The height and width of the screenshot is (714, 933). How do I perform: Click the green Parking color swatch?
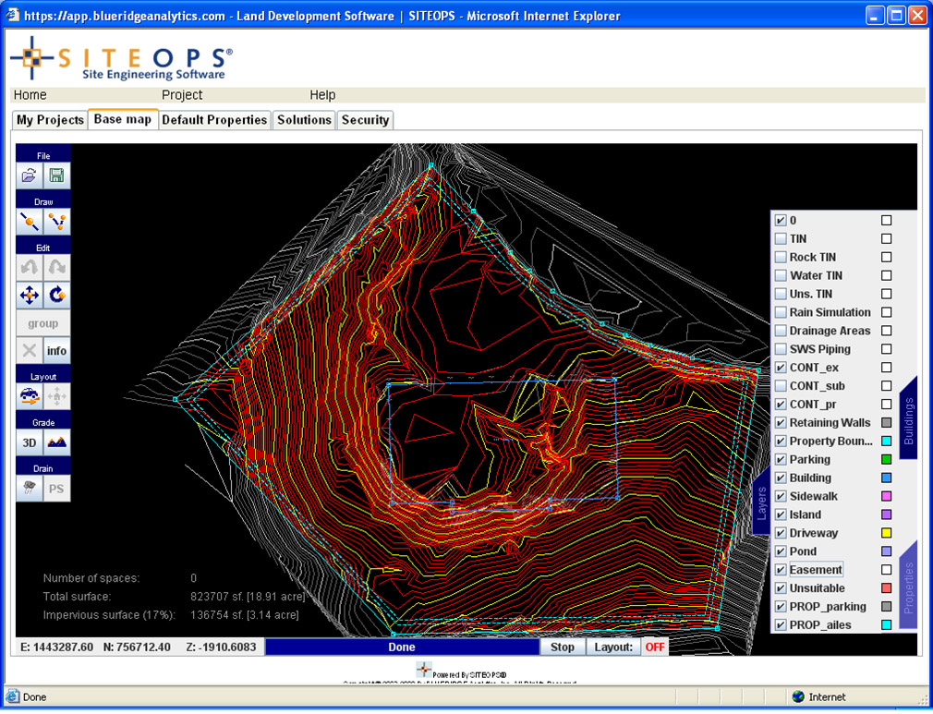tap(886, 460)
